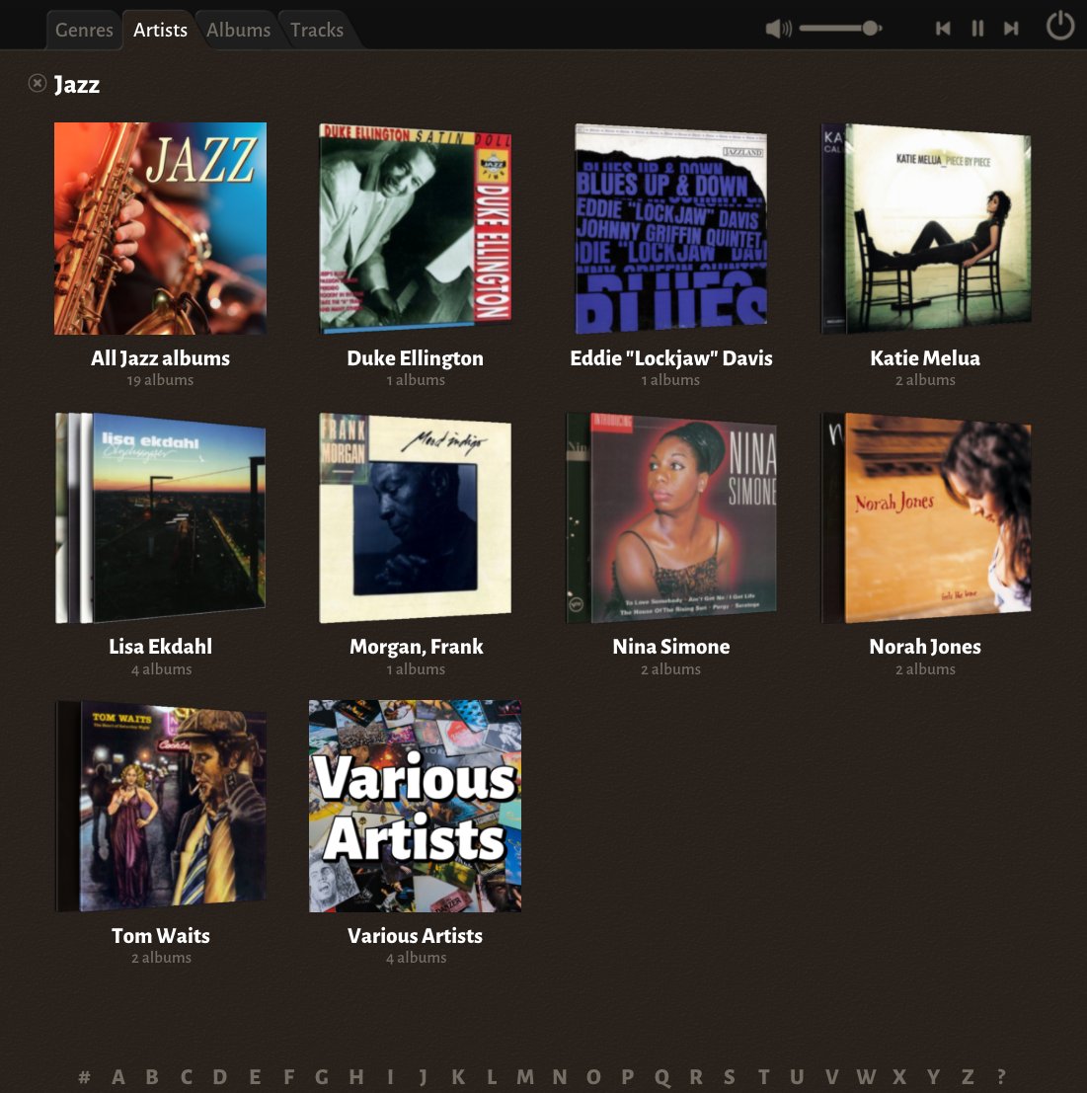Image resolution: width=1087 pixels, height=1093 pixels.
Task: Jump to letter K in index
Action: [x=458, y=1077]
